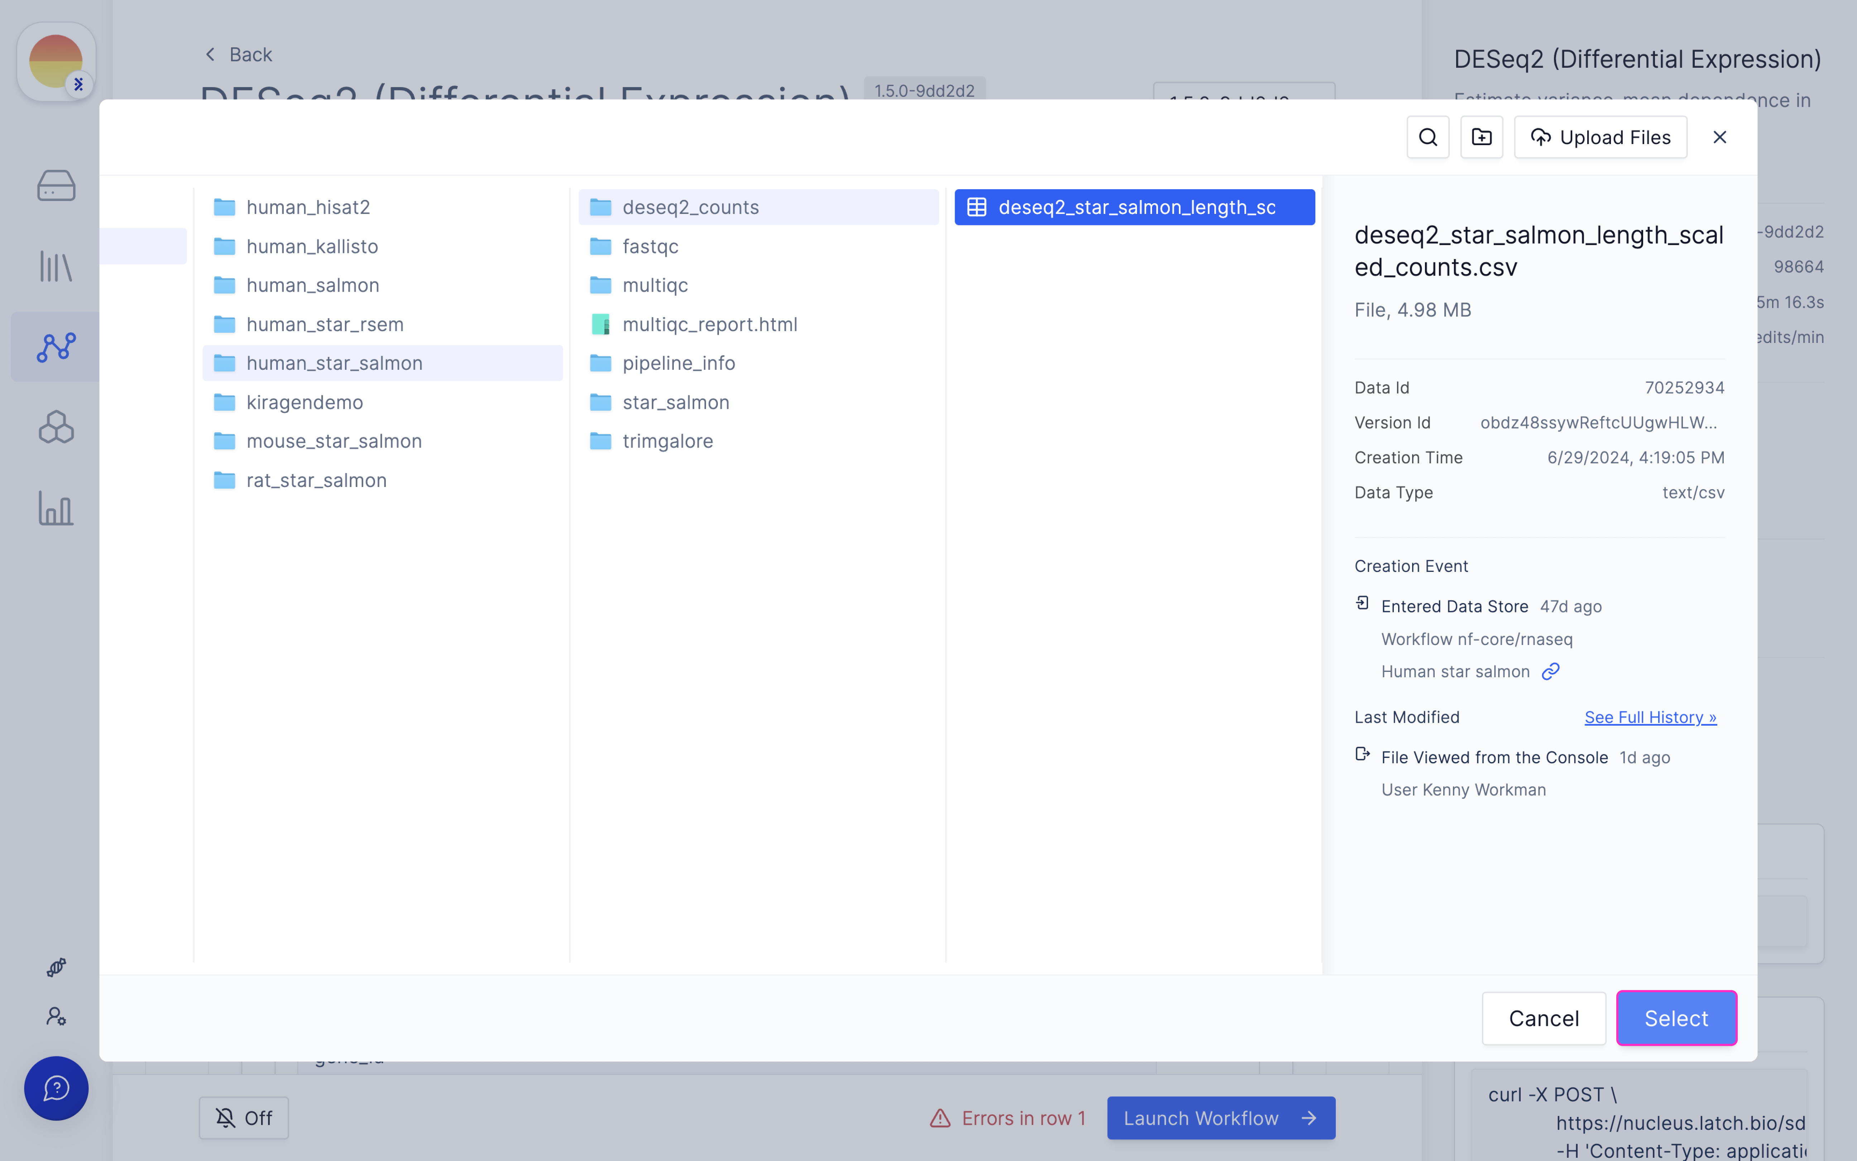
Task: Click User Kenny Workman text
Action: pos(1463,789)
